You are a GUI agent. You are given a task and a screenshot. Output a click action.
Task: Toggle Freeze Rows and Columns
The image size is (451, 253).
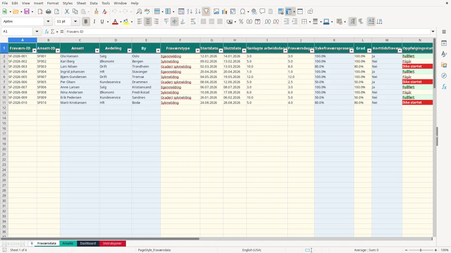[x=289, y=12]
